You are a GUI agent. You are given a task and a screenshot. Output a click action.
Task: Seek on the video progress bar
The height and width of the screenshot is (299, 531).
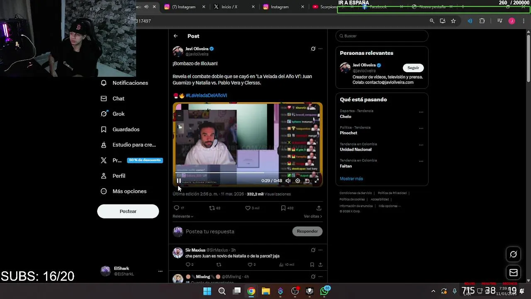tap(248, 173)
